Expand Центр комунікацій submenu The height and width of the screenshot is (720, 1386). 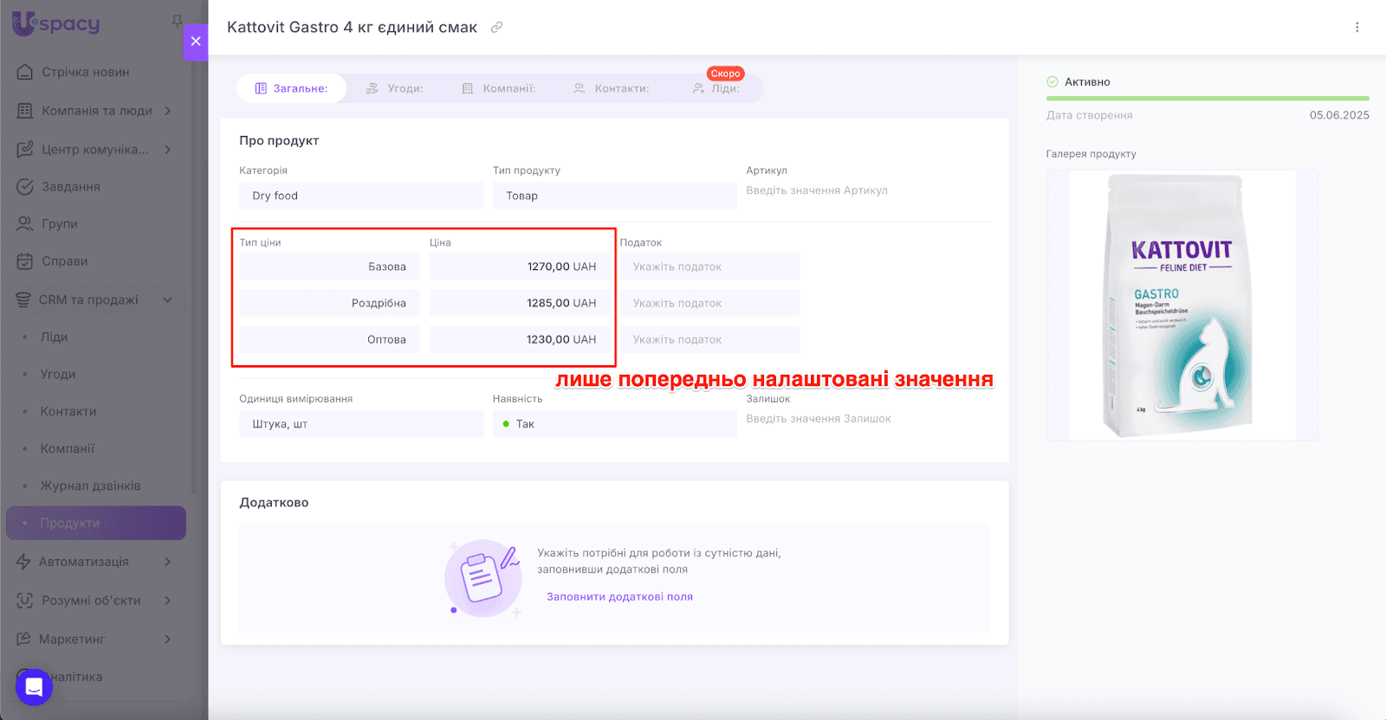click(168, 149)
